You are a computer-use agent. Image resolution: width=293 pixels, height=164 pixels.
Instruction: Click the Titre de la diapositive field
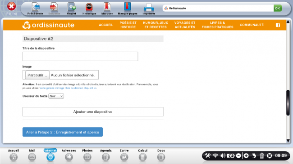coord(80,57)
